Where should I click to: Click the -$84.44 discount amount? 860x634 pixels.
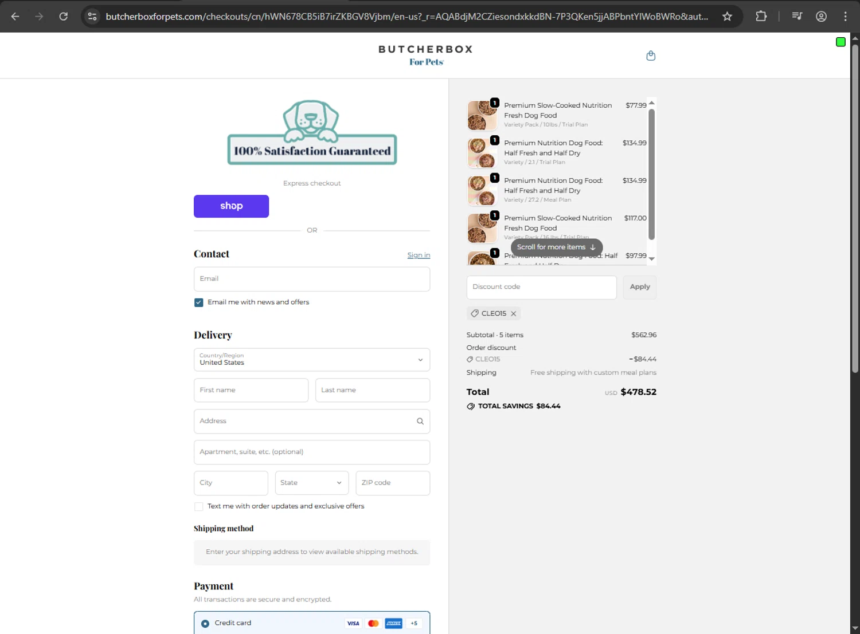(643, 359)
